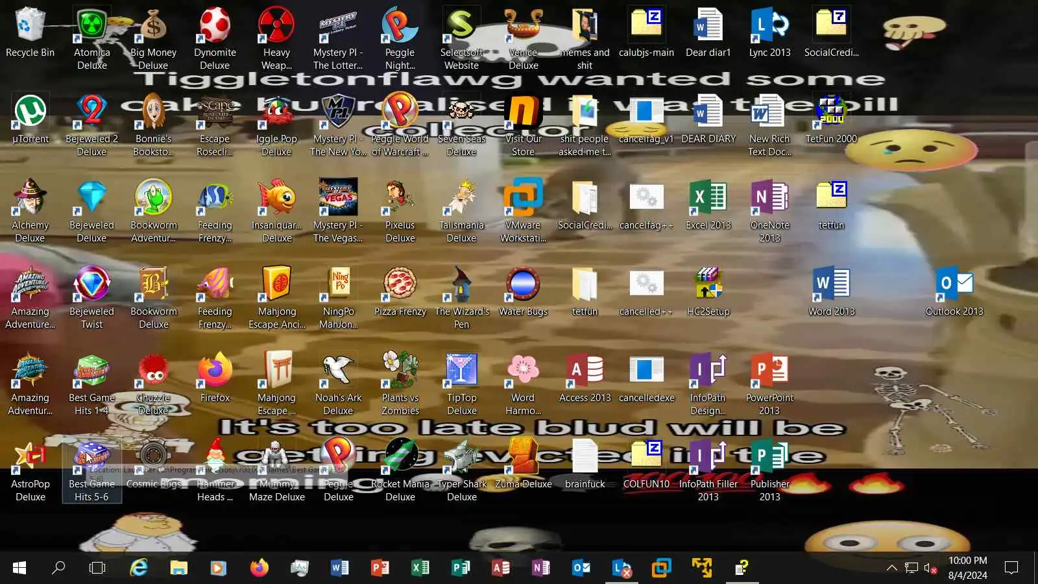Open µTorrent from the desktop

30,119
